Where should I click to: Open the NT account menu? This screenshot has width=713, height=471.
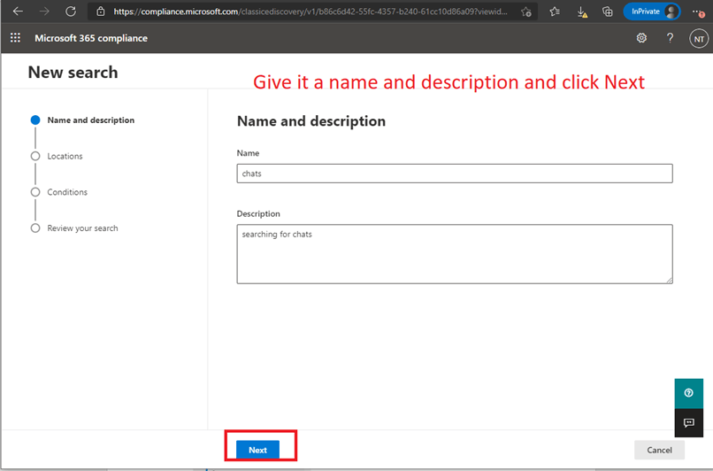pos(699,39)
